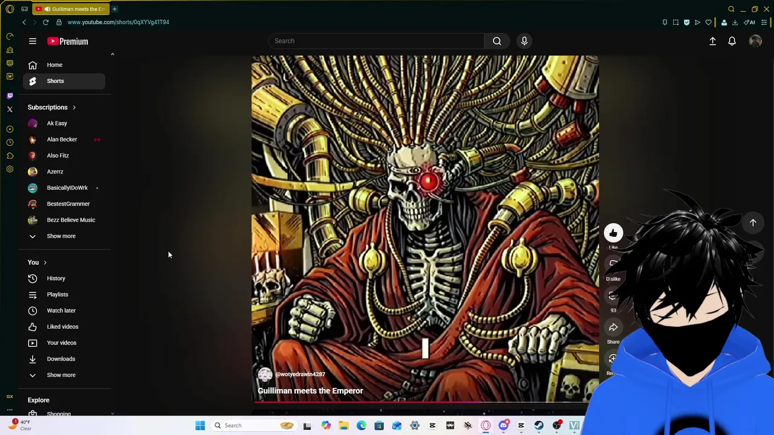Click the YouTube URL address bar
This screenshot has width=774, height=435.
click(118, 22)
